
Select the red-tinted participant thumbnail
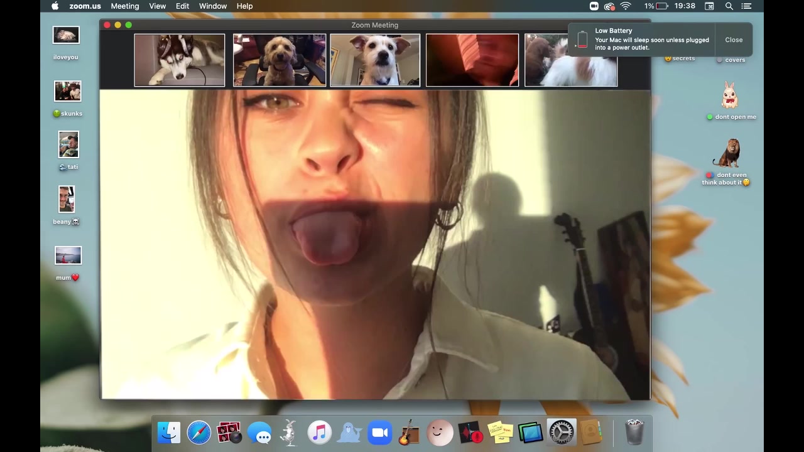tap(472, 60)
